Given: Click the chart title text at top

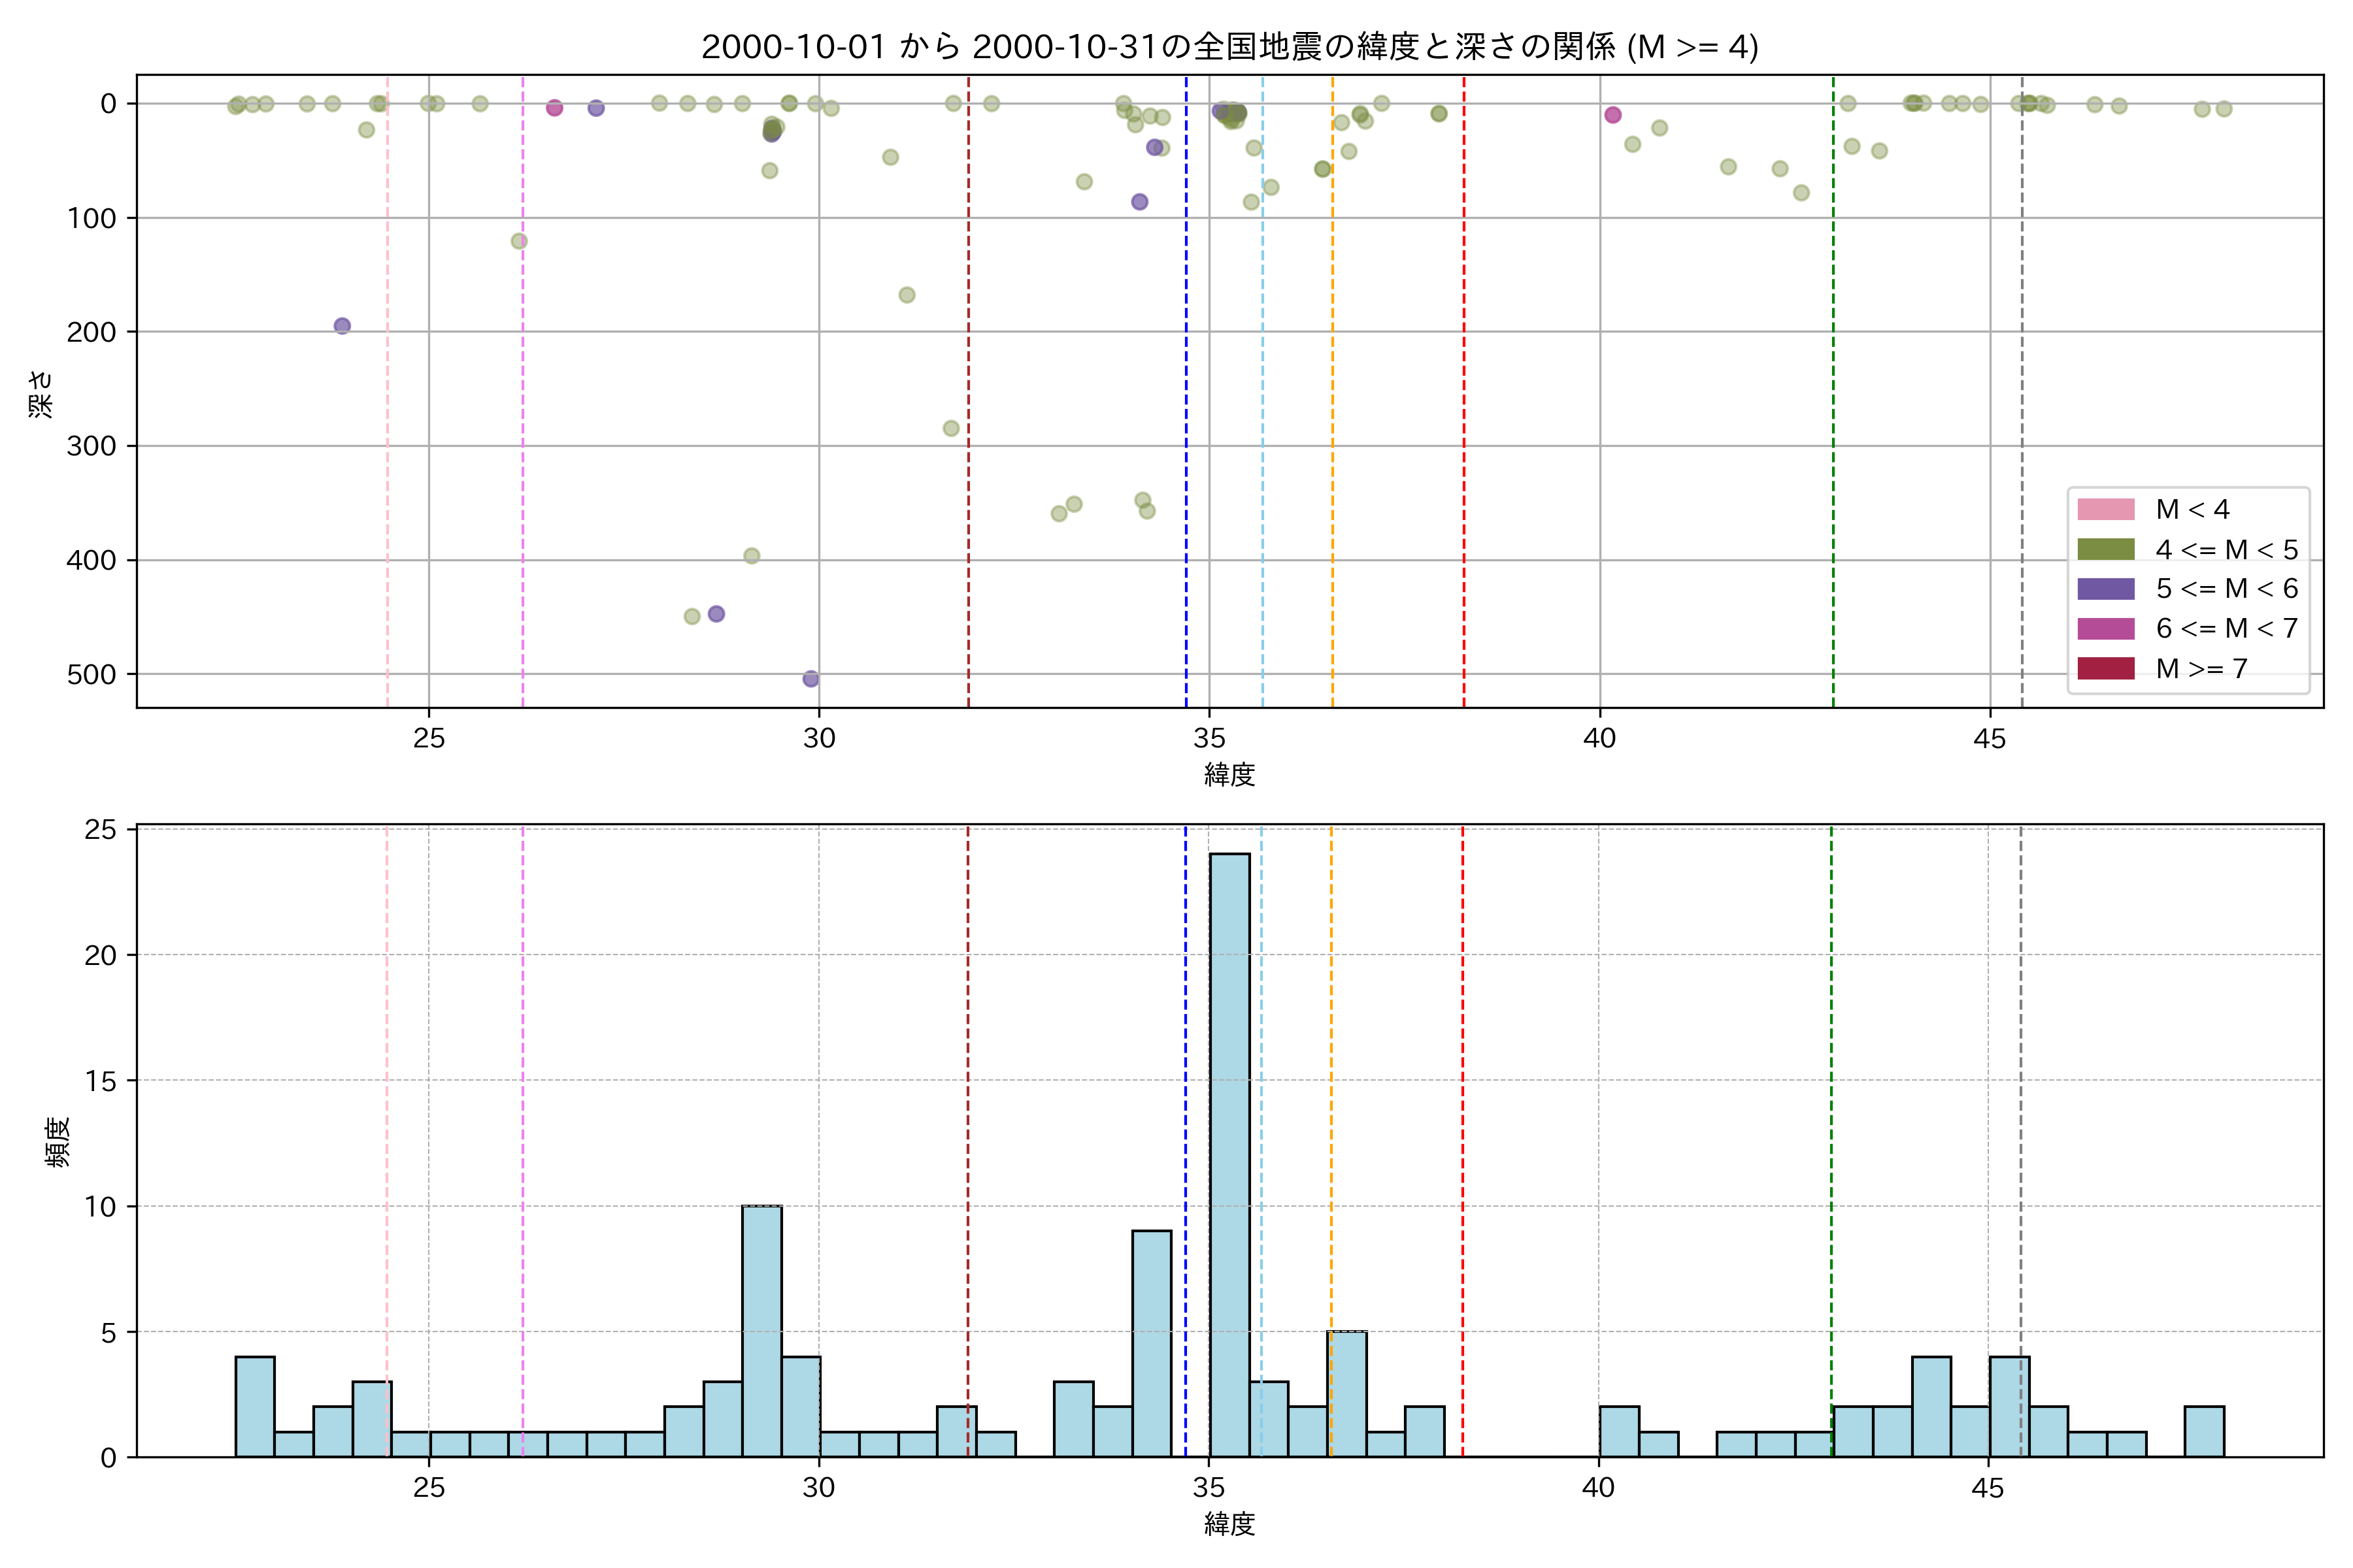Looking at the screenshot, I should (1229, 47).
